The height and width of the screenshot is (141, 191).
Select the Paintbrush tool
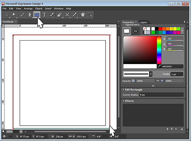point(22,15)
